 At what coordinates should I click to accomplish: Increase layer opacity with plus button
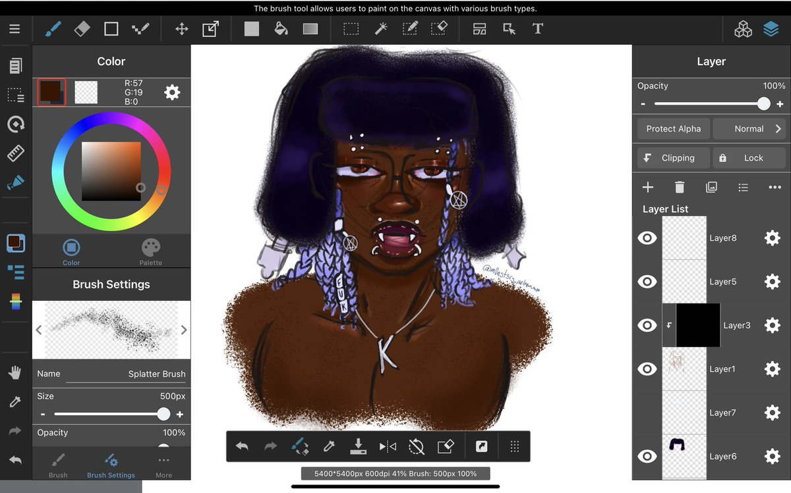coord(780,104)
